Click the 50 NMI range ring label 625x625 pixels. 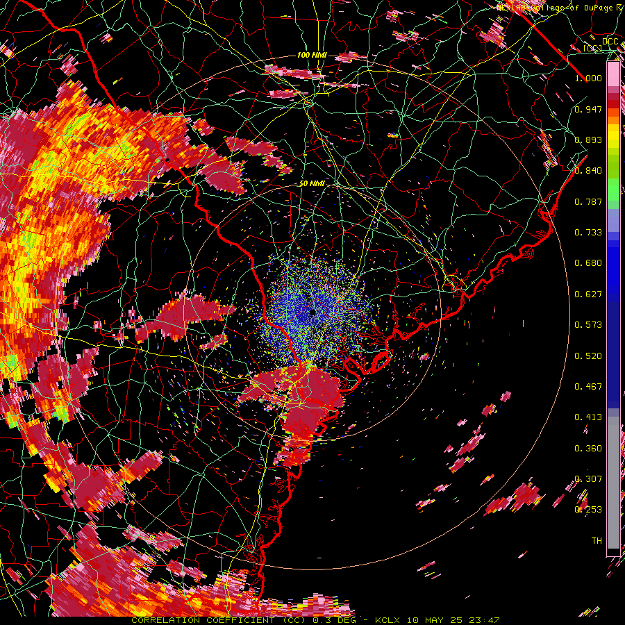[x=312, y=183]
